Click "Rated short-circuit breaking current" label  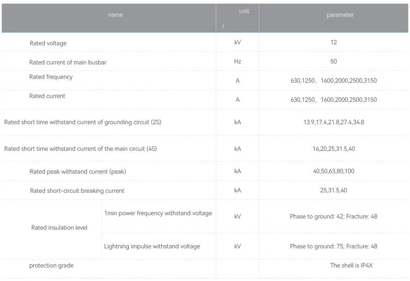tap(77, 191)
